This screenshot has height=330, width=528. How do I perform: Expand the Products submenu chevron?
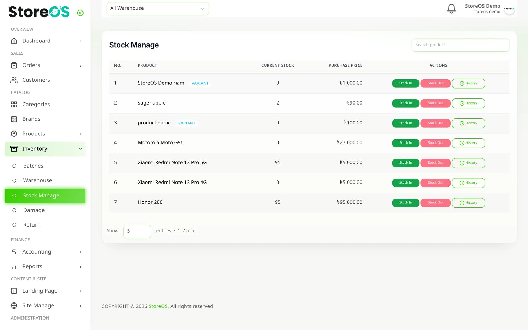(80, 134)
